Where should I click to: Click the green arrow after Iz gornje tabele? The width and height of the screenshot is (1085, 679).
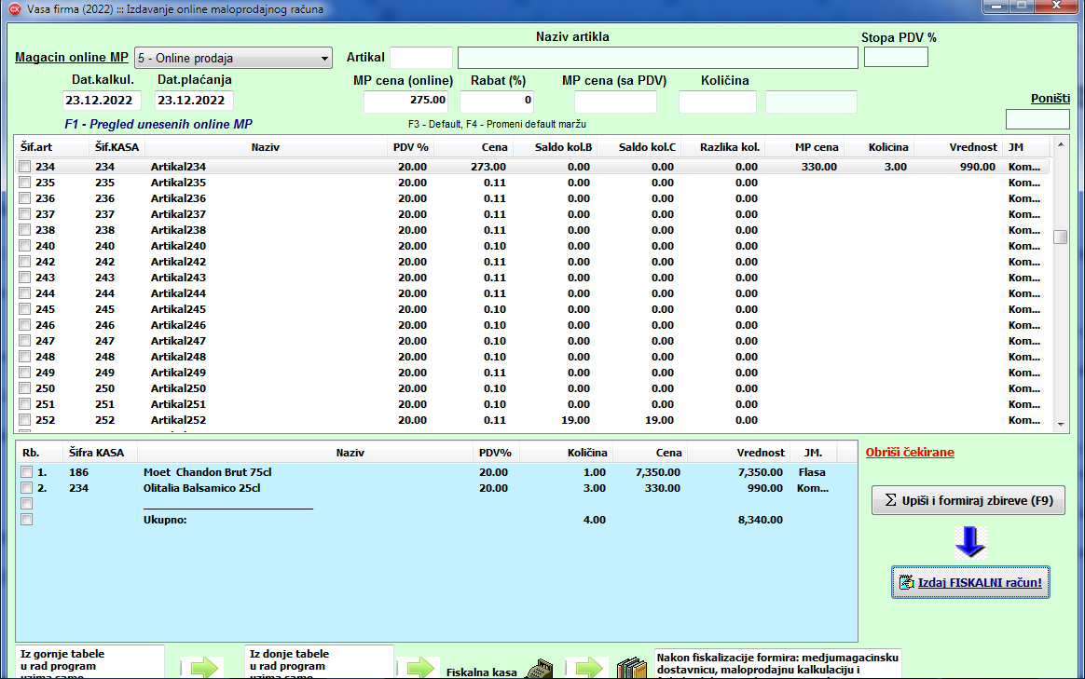[204, 668]
